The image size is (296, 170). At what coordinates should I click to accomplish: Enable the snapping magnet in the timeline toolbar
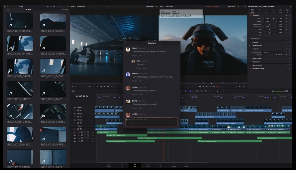click(181, 91)
